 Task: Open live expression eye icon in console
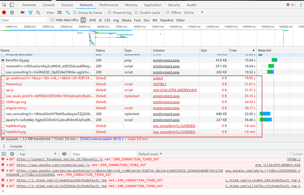tap(64, 154)
